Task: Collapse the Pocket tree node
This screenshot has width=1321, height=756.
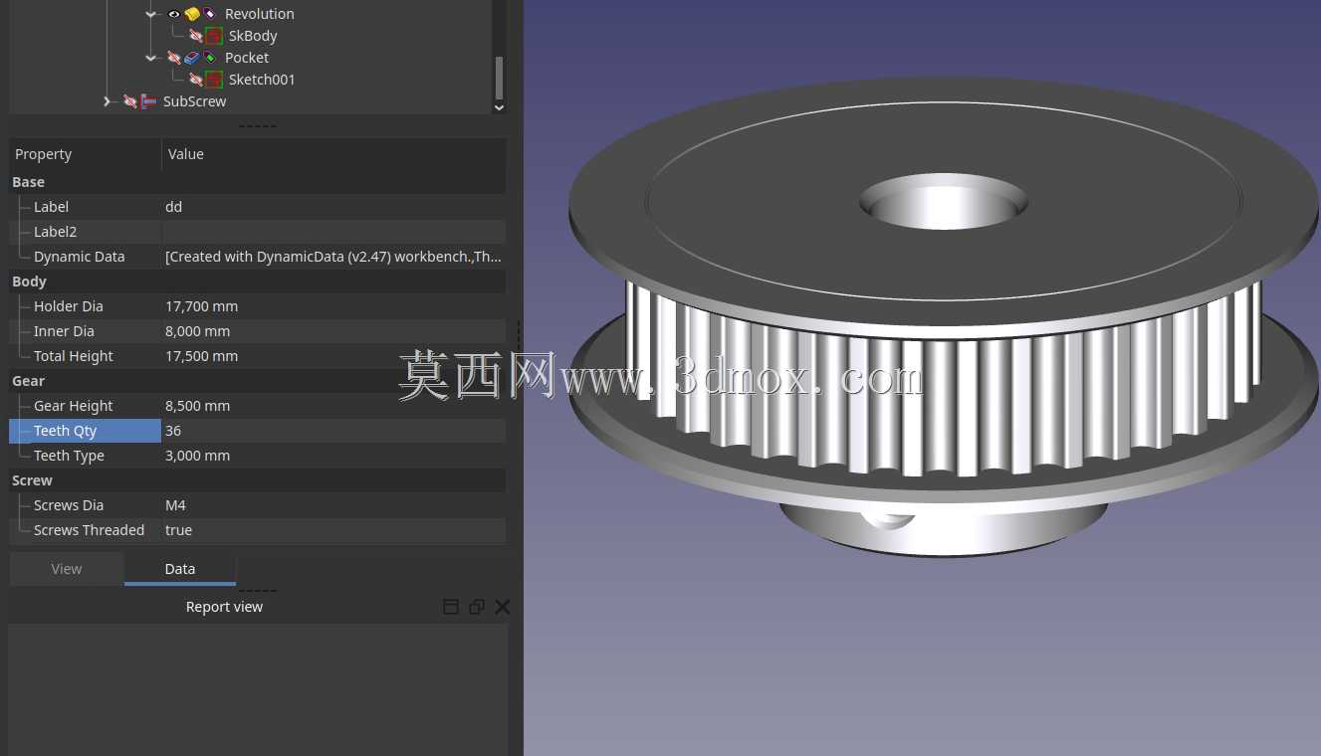Action: point(151,58)
